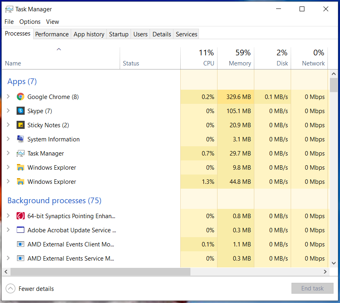
Task: Expand the AMD External Events Service row
Action: point(8,258)
